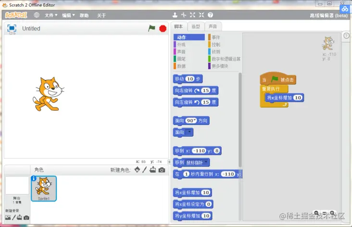Click the red stop button
The width and height of the screenshot is (352, 227).
click(x=163, y=28)
